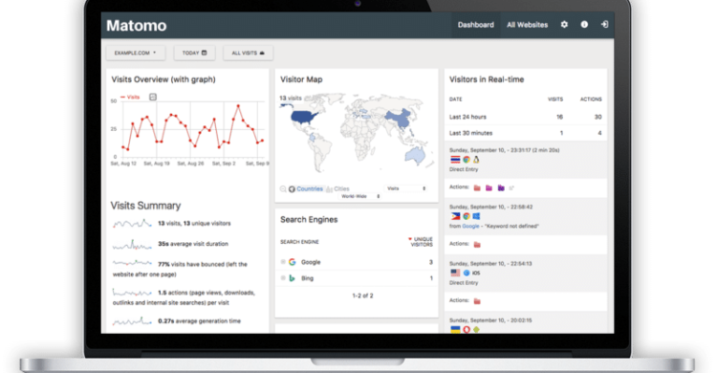Screen dimensions: 717x373
Task: Click the map zoom magnifier icon
Action: [x=283, y=189]
